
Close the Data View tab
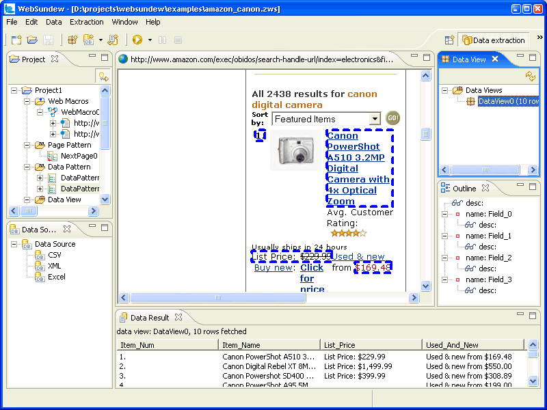(x=495, y=59)
